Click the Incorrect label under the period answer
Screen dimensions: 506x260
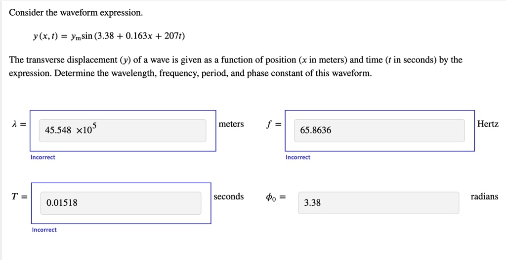[44, 230]
